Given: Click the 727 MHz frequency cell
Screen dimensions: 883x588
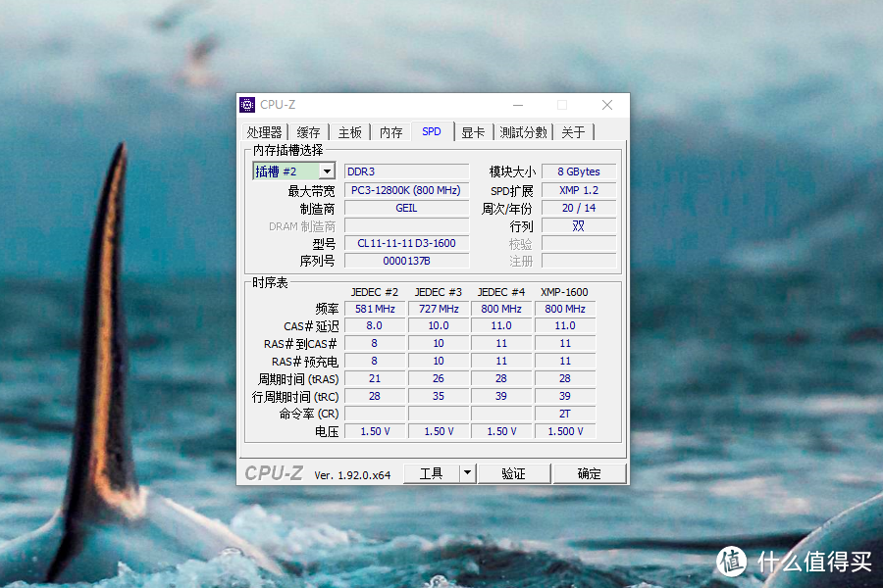Looking at the screenshot, I should 439,309.
